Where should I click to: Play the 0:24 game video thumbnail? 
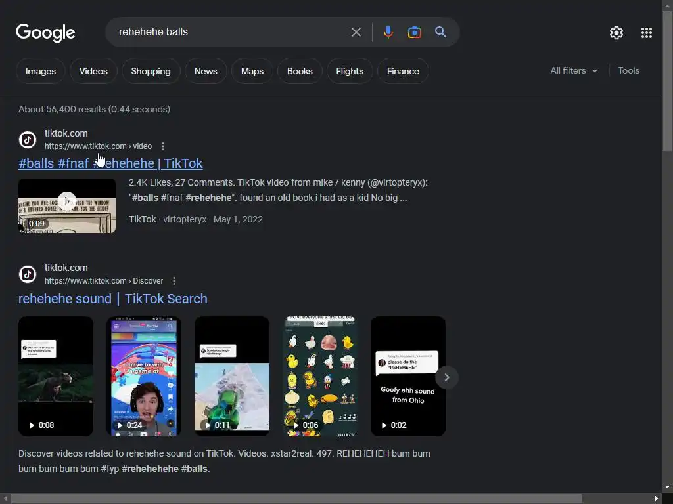tap(144, 376)
